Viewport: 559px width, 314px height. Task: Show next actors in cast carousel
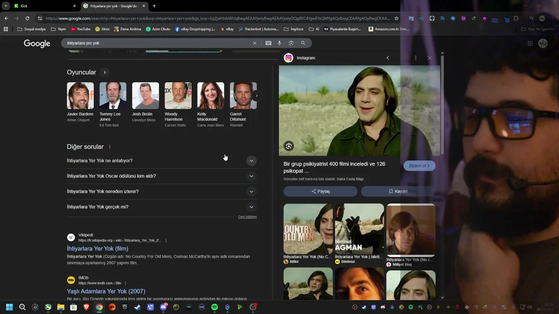tap(256, 96)
